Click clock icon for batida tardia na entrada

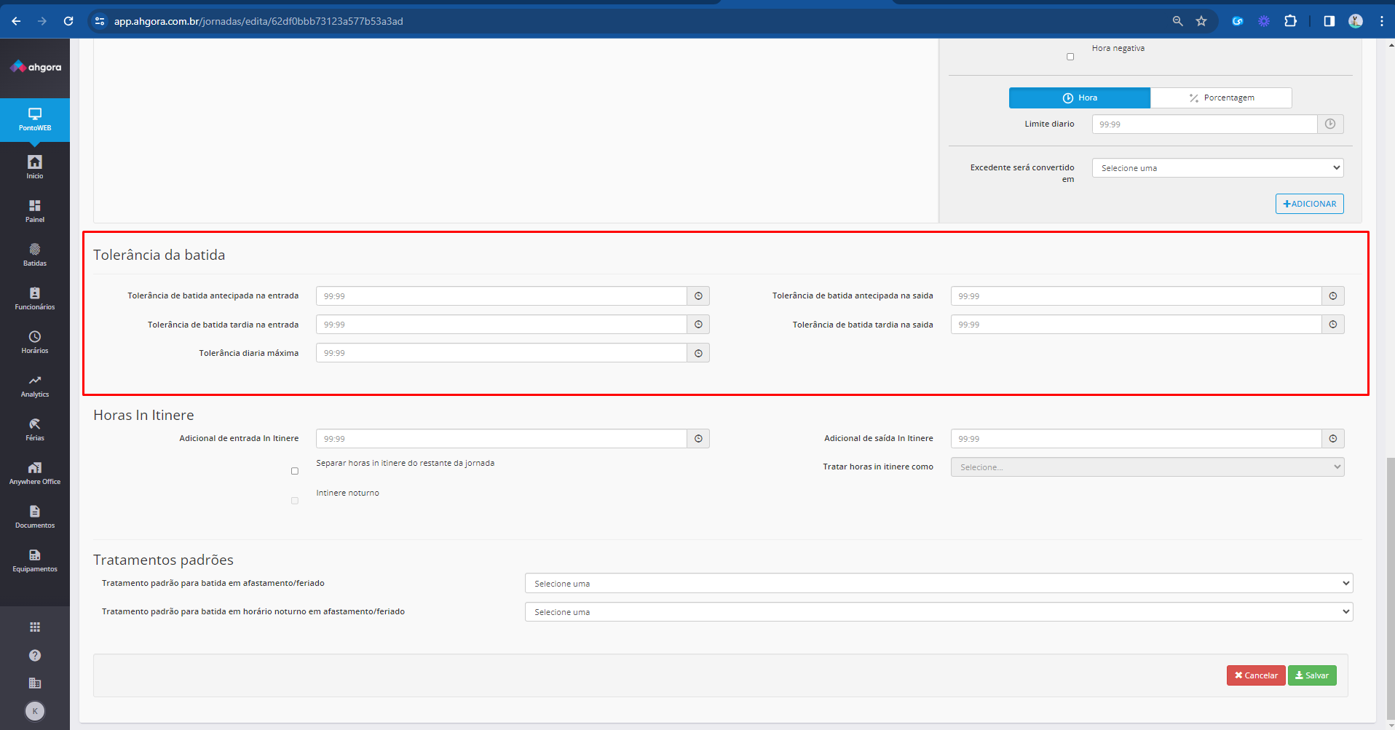pyautogui.click(x=698, y=325)
